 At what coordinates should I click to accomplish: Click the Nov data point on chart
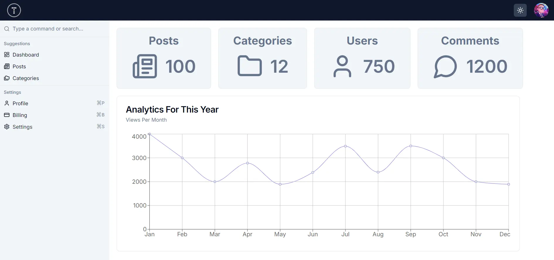pos(476,182)
